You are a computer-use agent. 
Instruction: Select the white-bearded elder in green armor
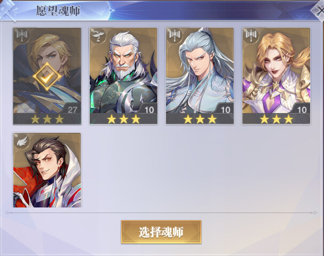point(123,76)
